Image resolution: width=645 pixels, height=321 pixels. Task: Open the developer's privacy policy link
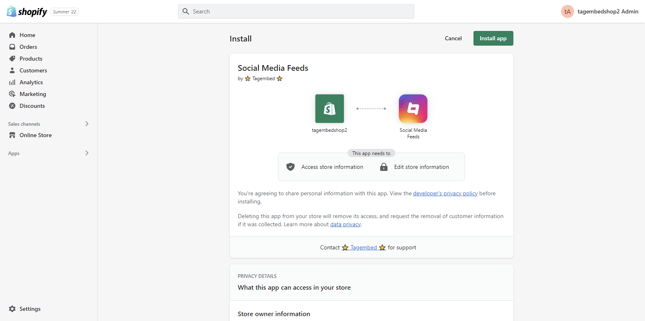445,193
